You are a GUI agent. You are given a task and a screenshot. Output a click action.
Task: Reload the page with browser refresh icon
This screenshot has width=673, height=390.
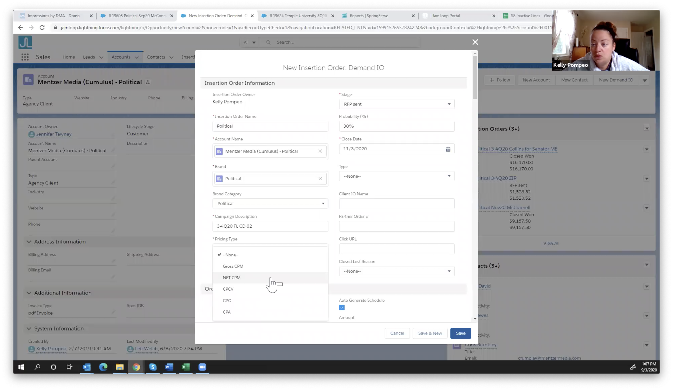pyautogui.click(x=42, y=27)
